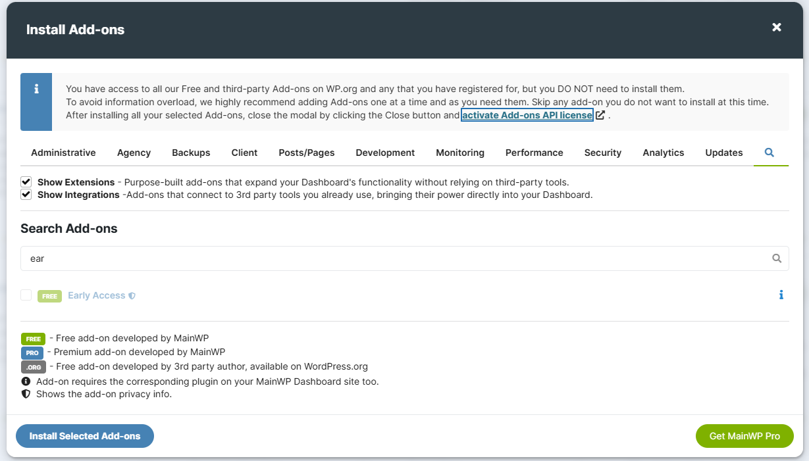809x461 pixels.
Task: Go to the Posts/Pages tab
Action: (306, 153)
